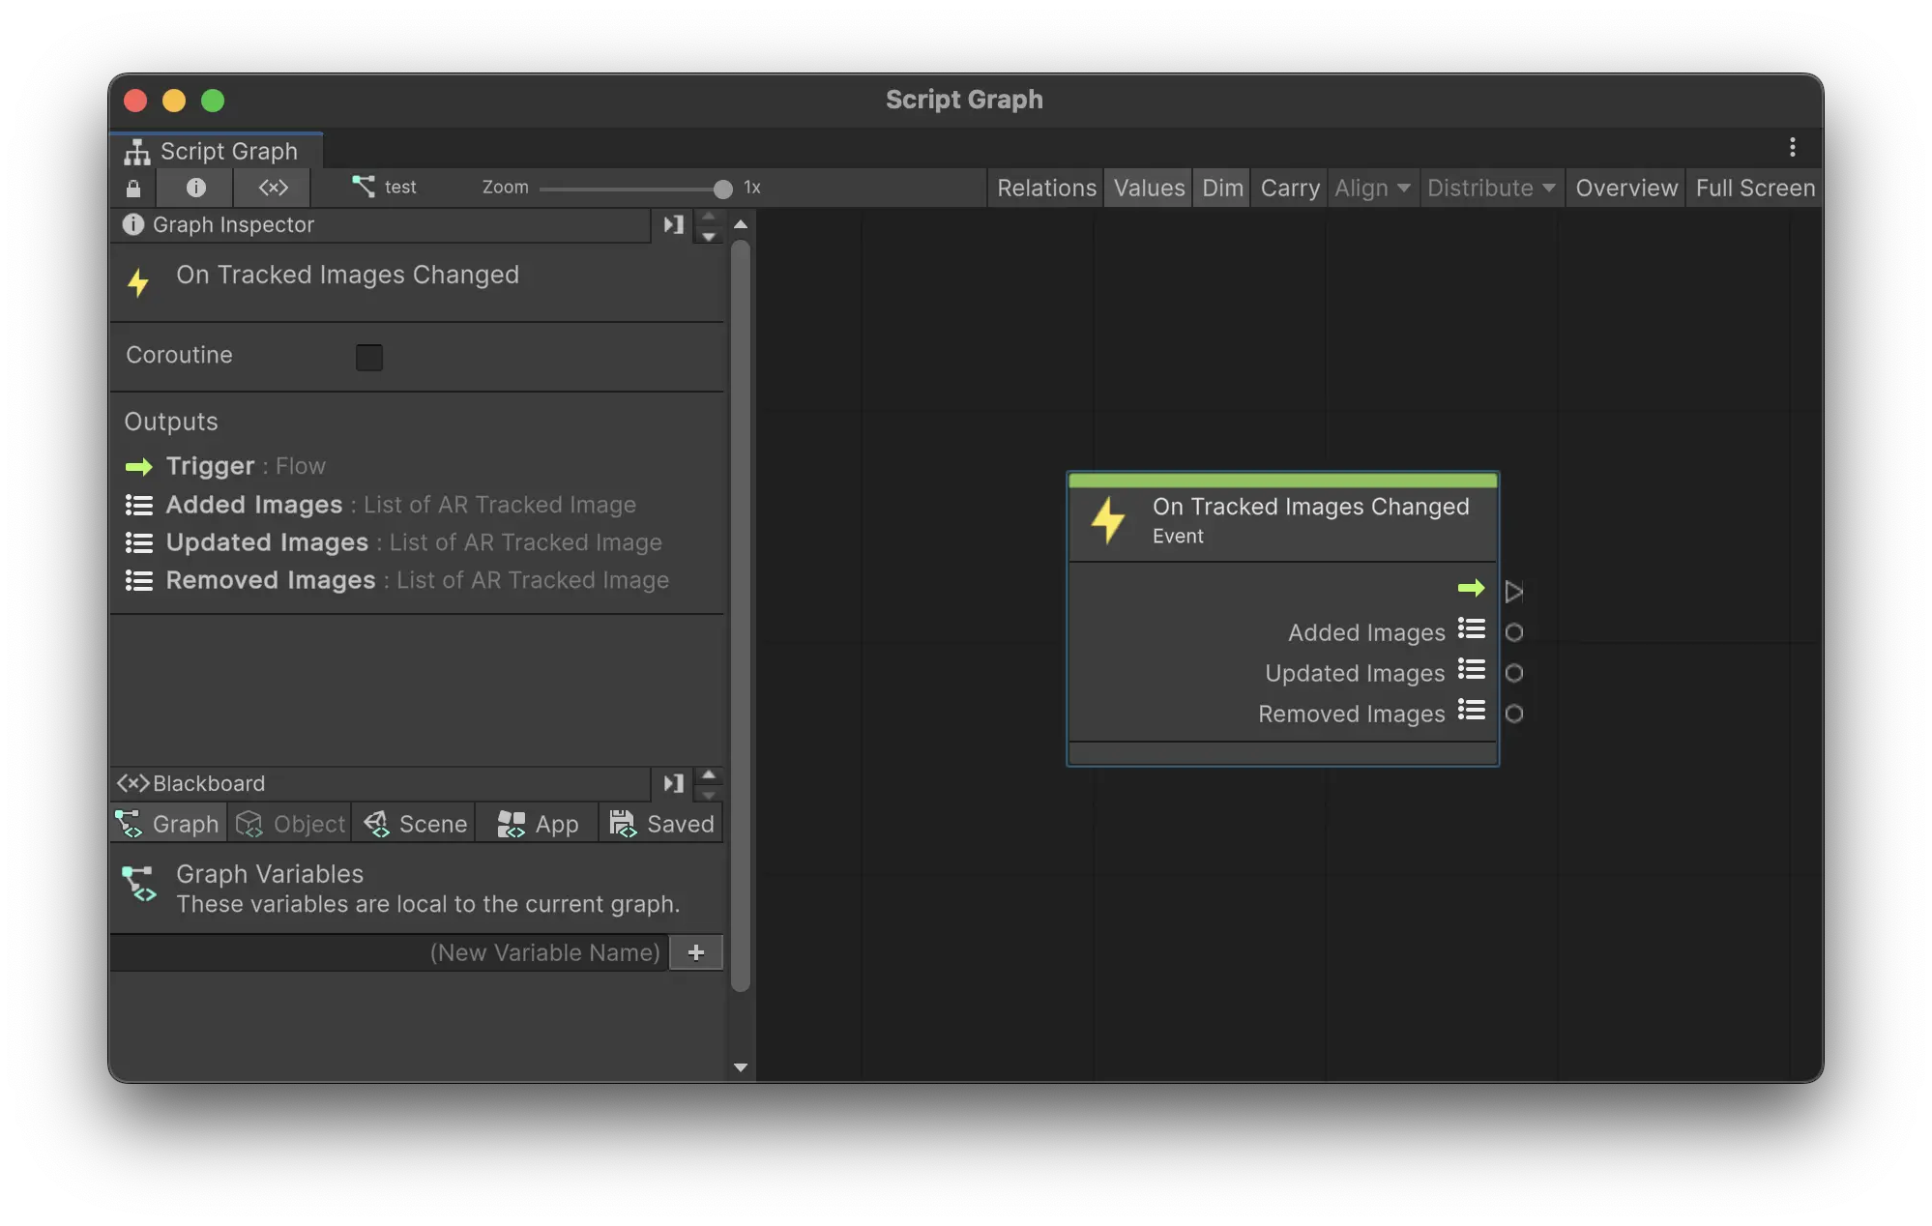
Task: Click the Added Images output port
Action: [1513, 633]
